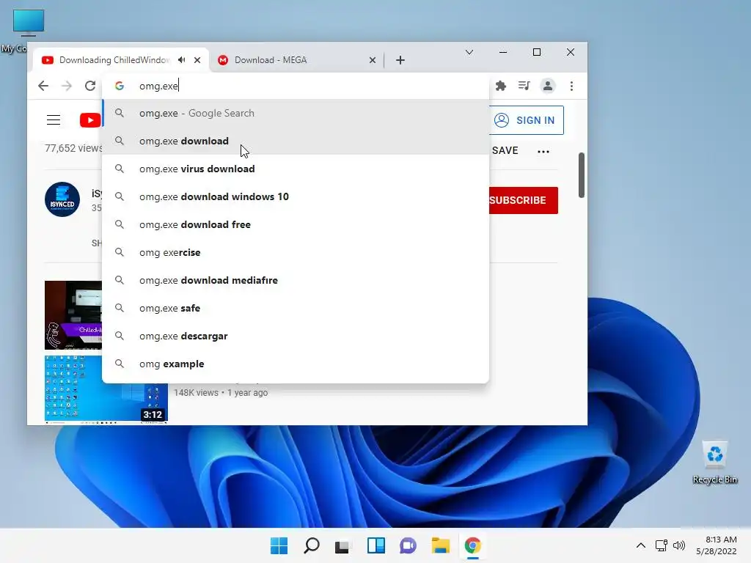The image size is (751, 563).
Task: Open the Chrome profile avatar icon
Action: click(x=547, y=86)
